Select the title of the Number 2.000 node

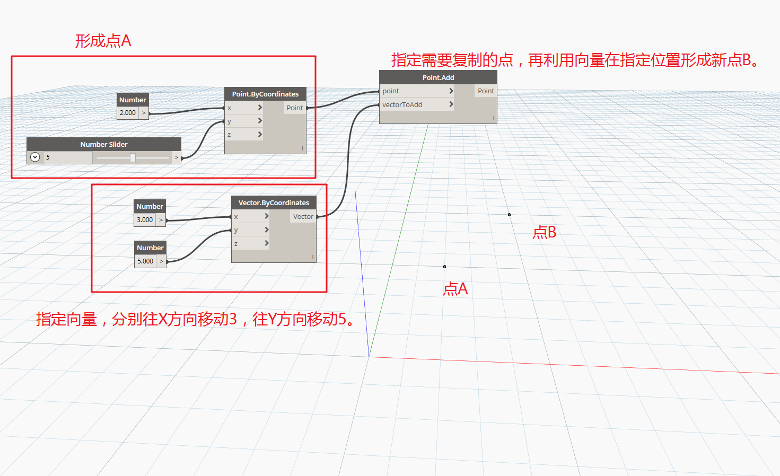pyautogui.click(x=133, y=100)
